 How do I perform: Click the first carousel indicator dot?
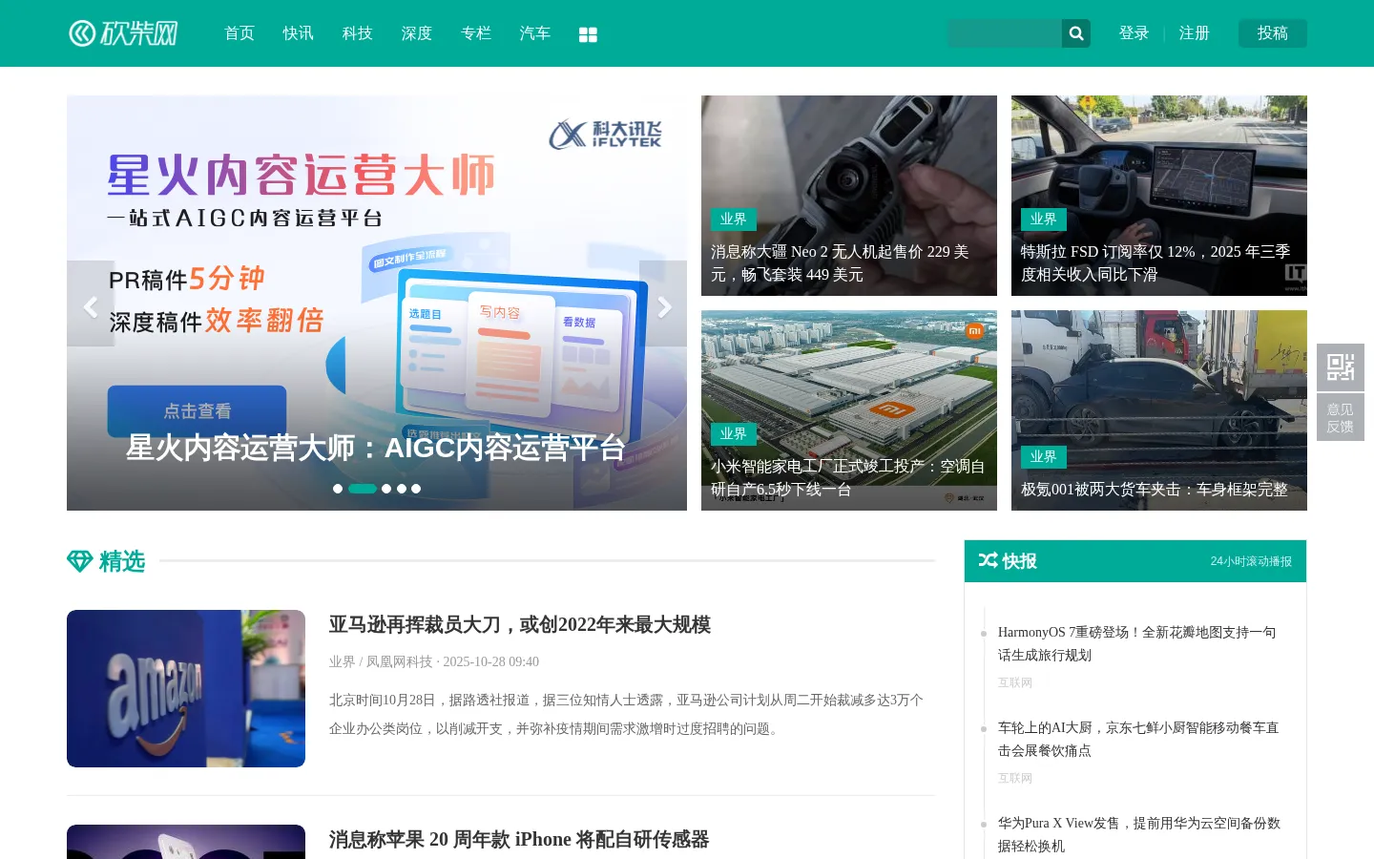click(338, 489)
